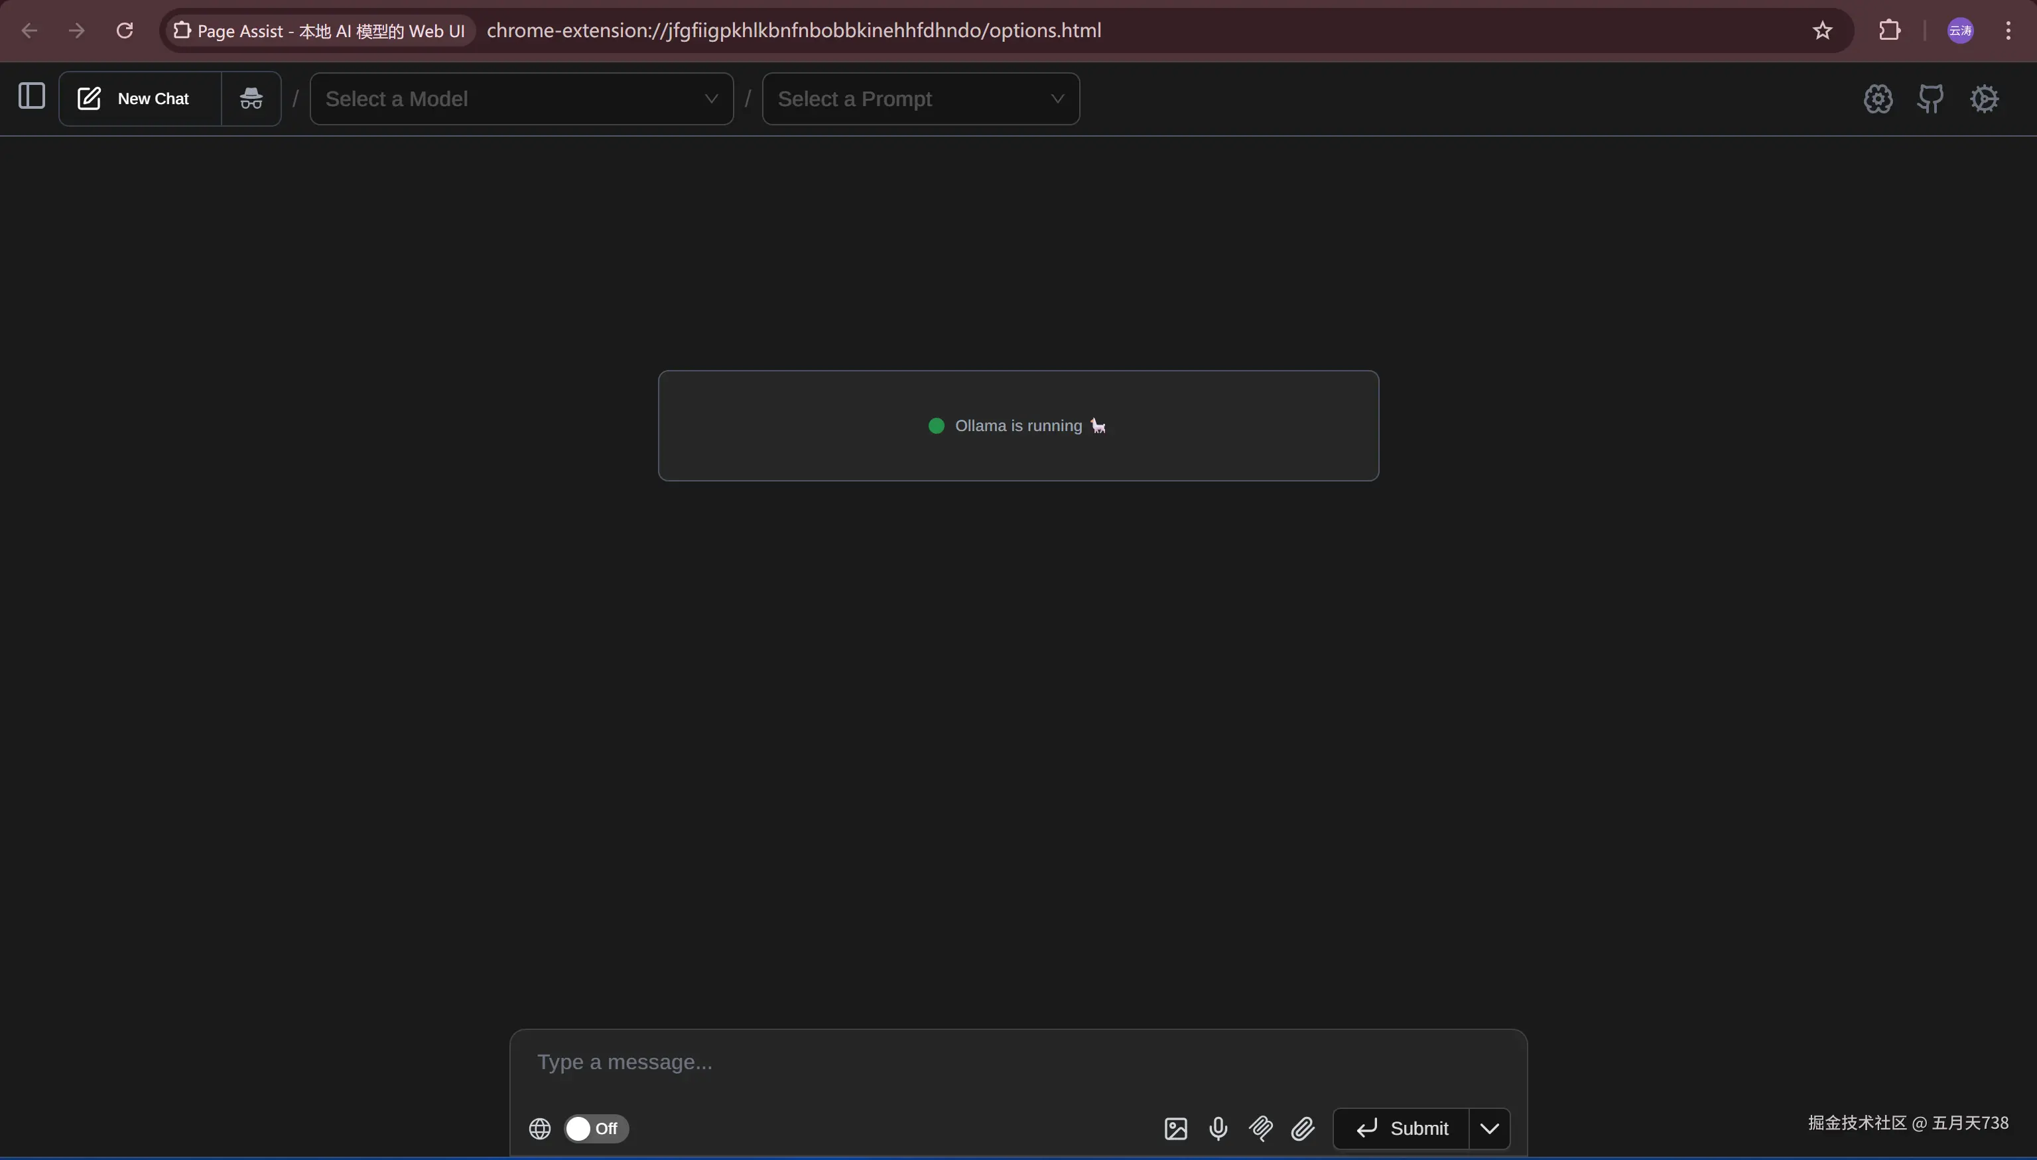
Task: Click the double paperclip knowledge icon
Action: click(x=1260, y=1128)
